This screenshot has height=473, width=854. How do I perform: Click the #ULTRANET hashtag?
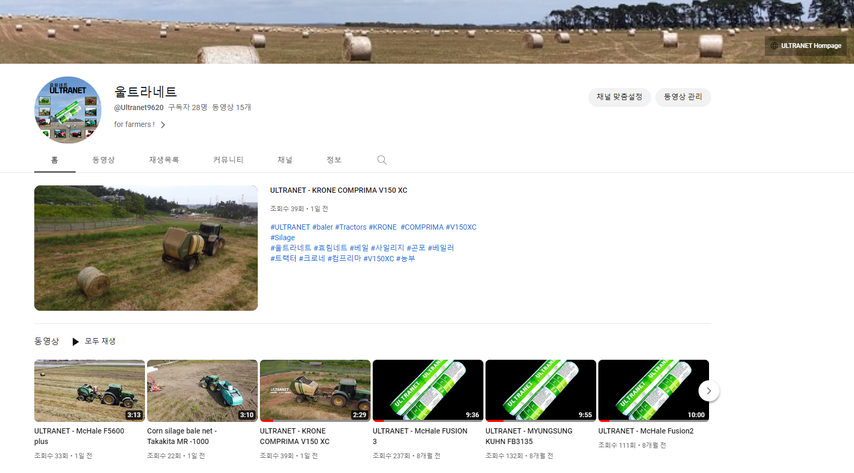pos(290,227)
